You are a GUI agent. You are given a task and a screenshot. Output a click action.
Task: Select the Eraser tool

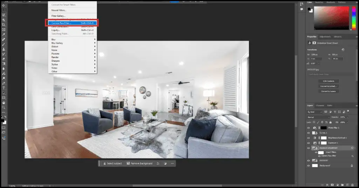click(x=4, y=59)
